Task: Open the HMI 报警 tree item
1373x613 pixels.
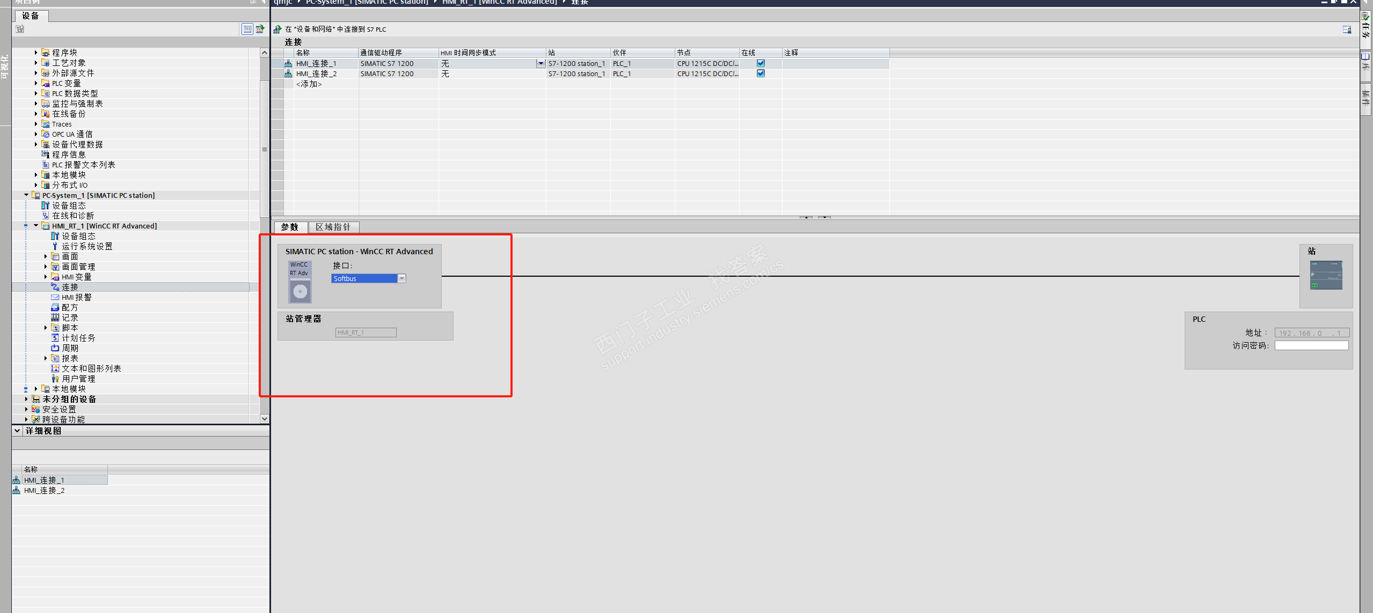Action: click(x=76, y=297)
